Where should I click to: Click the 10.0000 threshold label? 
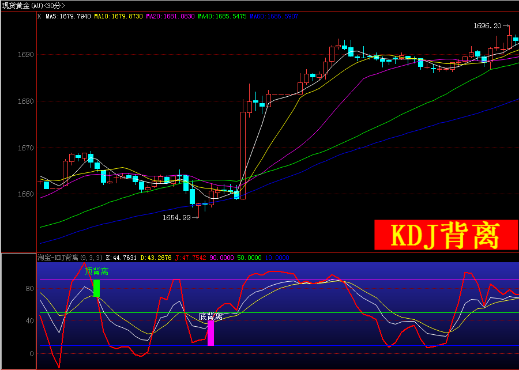coord(277,258)
